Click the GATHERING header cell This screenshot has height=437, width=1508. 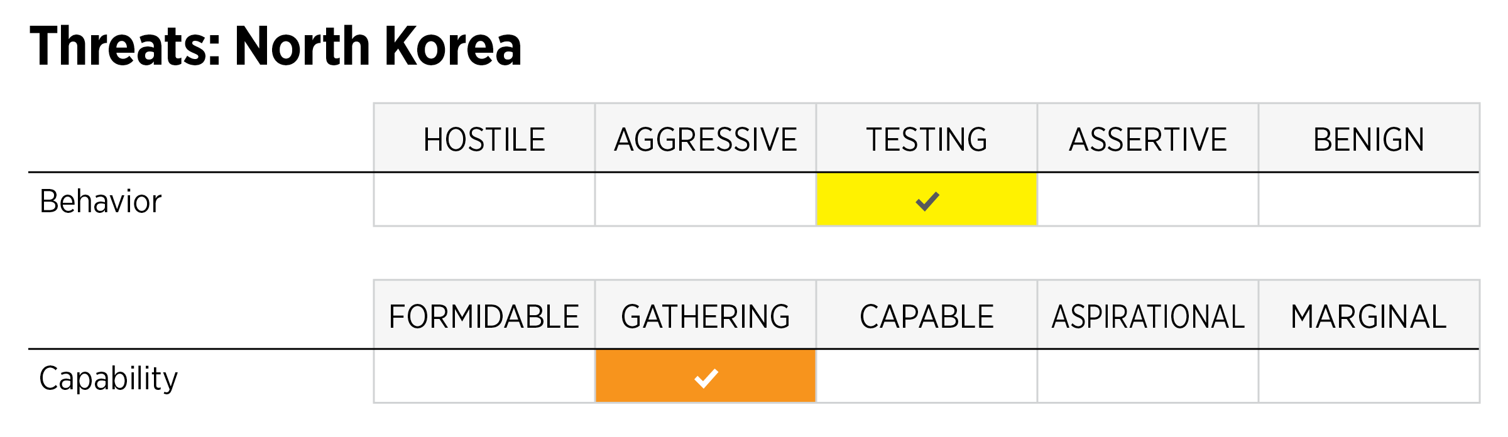[705, 316]
